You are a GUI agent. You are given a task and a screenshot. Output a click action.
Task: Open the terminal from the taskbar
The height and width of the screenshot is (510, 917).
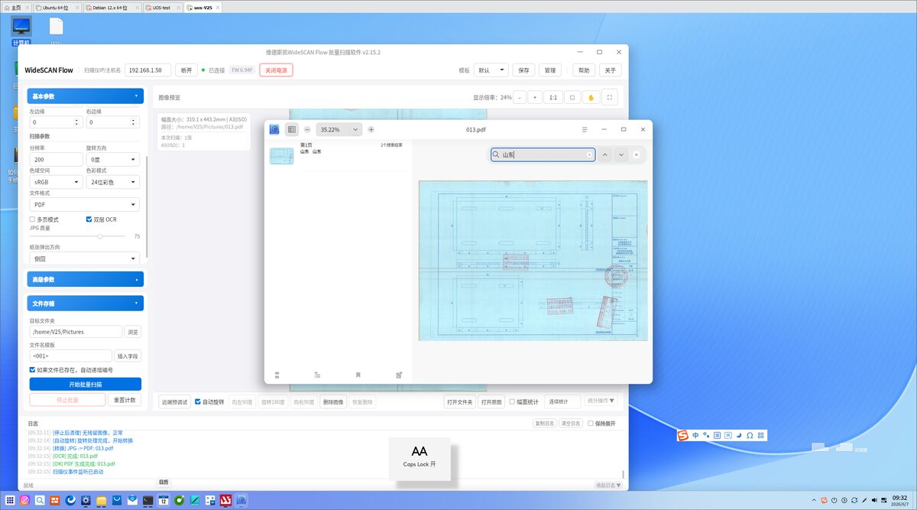pos(148,500)
